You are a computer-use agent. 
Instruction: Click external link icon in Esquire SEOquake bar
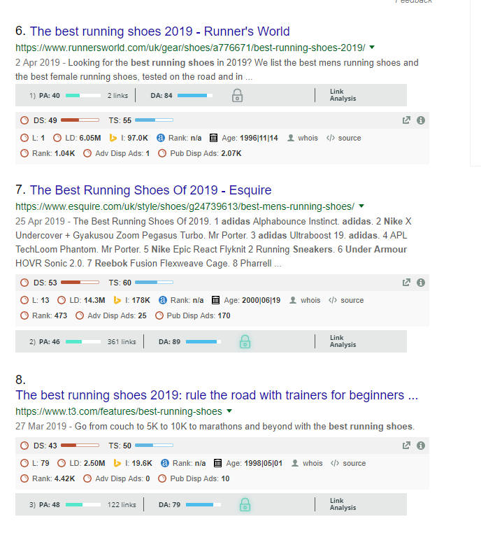[406, 283]
